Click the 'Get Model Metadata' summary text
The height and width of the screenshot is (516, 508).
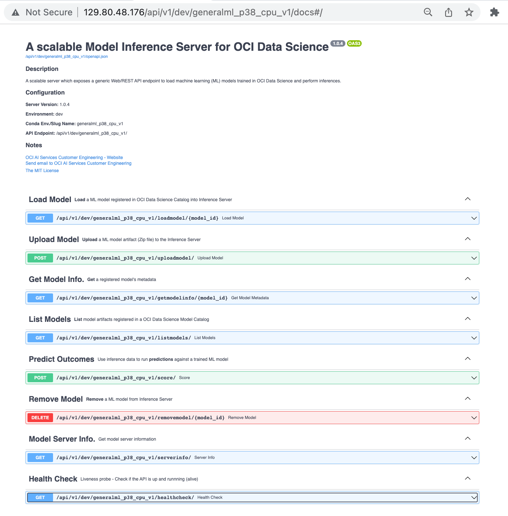tap(250, 298)
